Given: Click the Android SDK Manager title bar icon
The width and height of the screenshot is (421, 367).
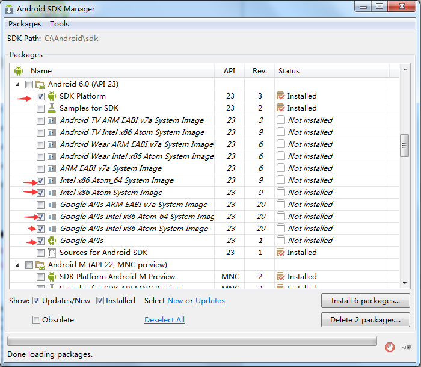Looking at the screenshot, I should click(x=9, y=8).
